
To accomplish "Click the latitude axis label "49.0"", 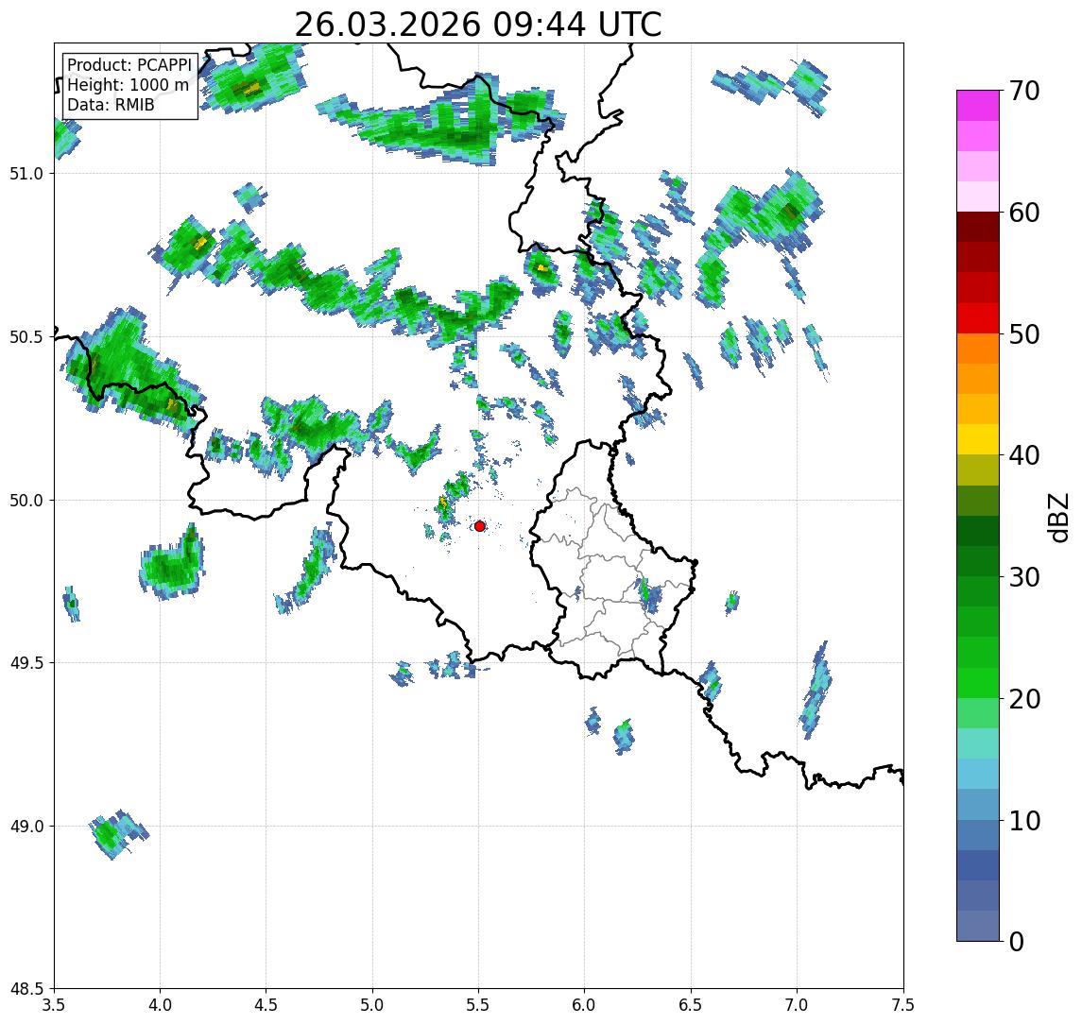I will [x=26, y=826].
